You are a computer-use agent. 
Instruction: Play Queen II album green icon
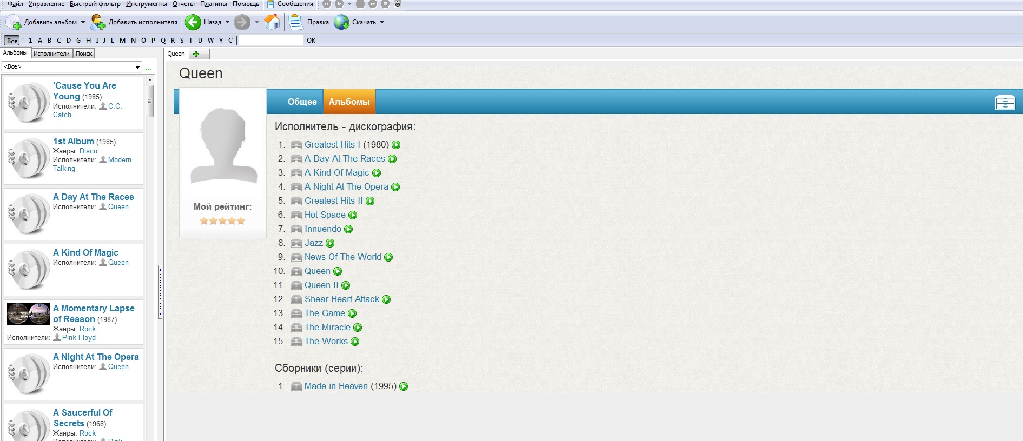[346, 285]
